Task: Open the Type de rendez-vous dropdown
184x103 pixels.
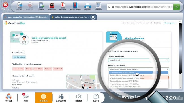Action: 138,60
